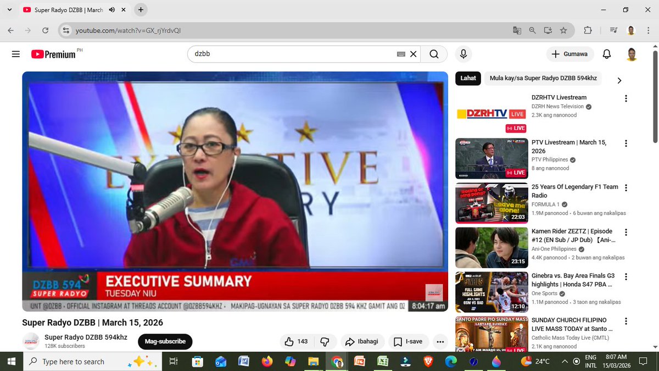Open the Gumawa create menu
Screen dimensions: 659x371
(570, 54)
